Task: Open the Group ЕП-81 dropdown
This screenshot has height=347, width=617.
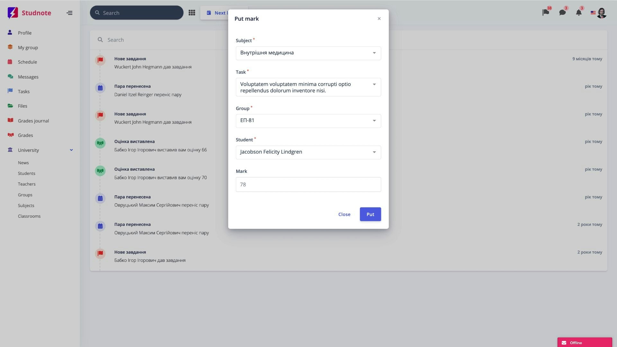Action: coord(308,121)
